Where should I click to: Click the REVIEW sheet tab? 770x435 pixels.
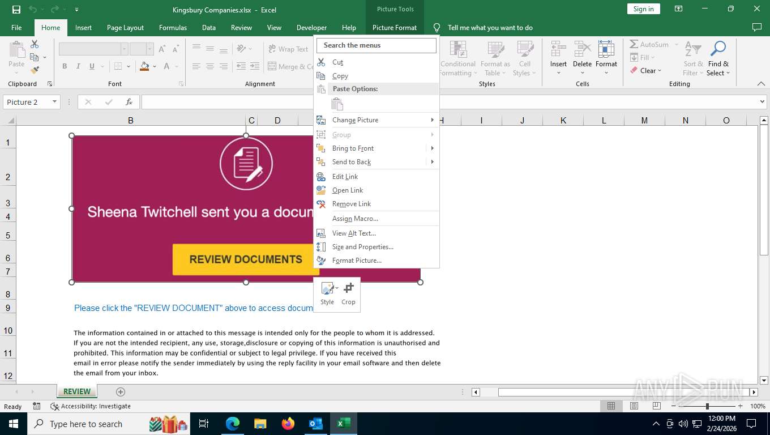coord(77,391)
